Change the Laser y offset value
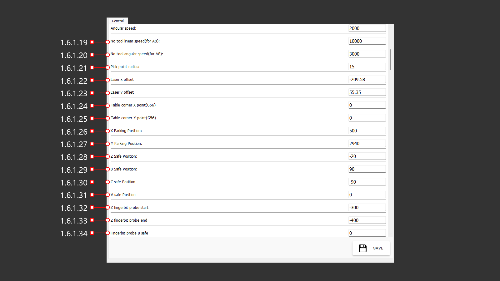This screenshot has width=500, height=281. [x=367, y=92]
